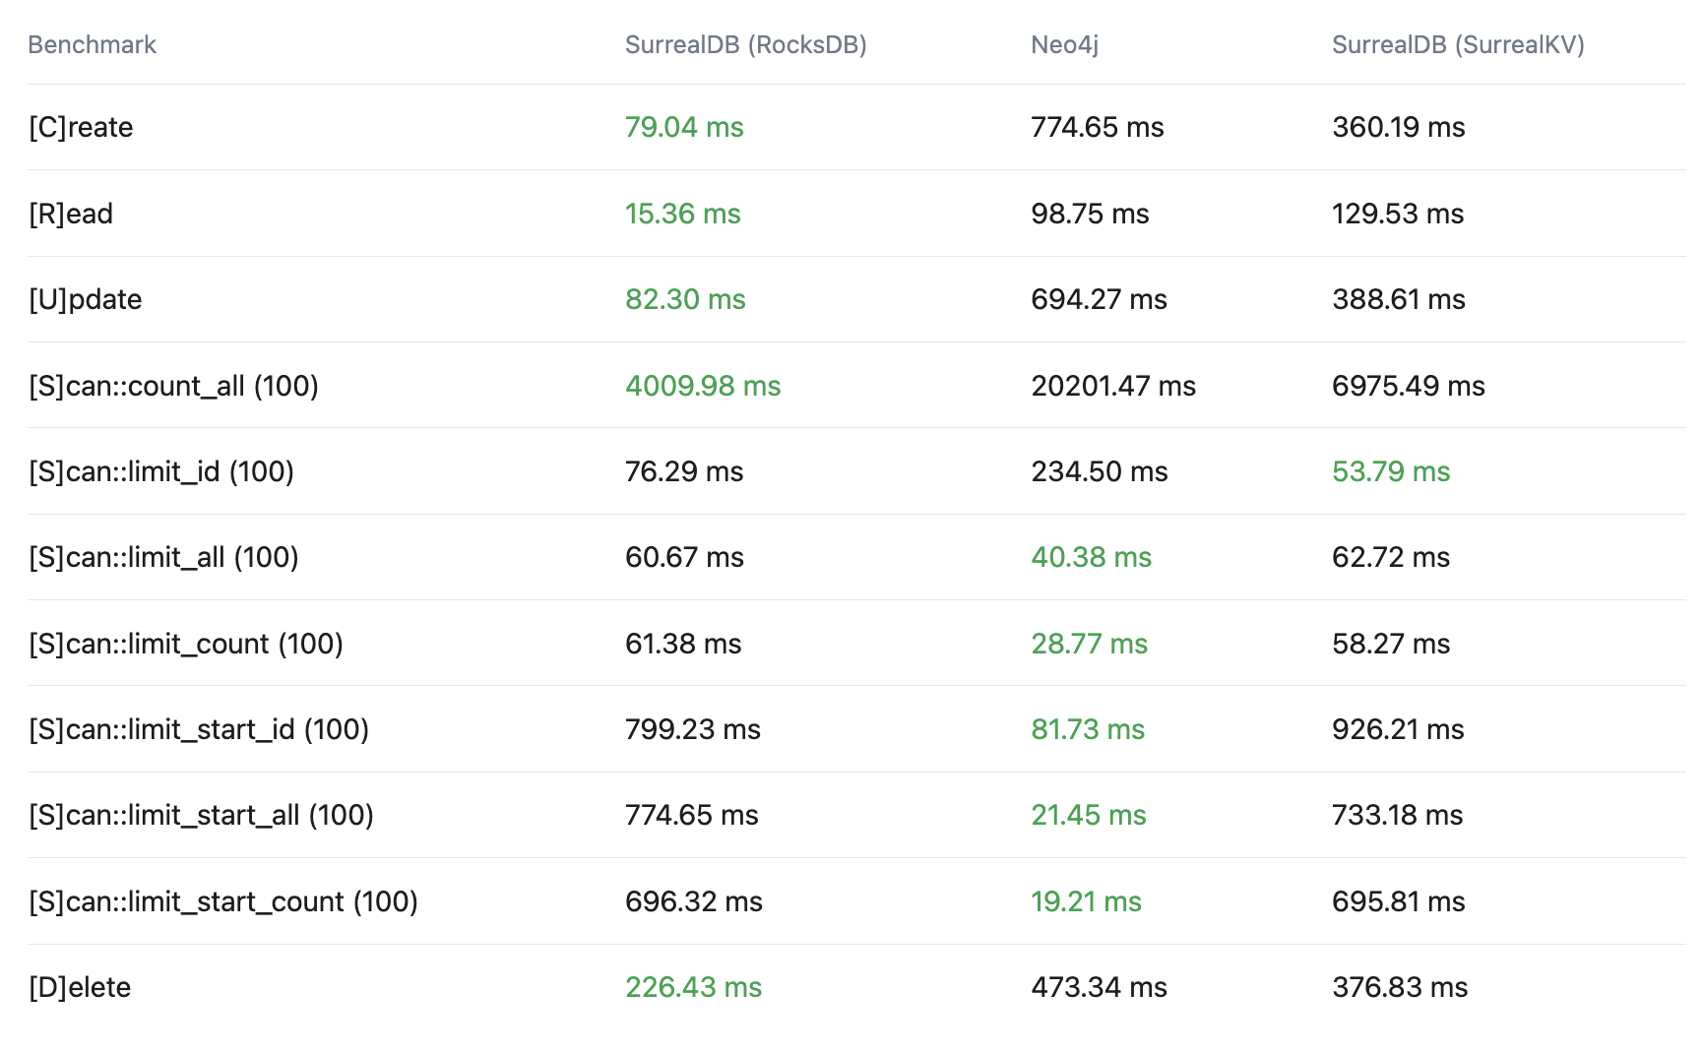
Task: Click the 696.32 ms value
Action: pyautogui.click(x=694, y=901)
